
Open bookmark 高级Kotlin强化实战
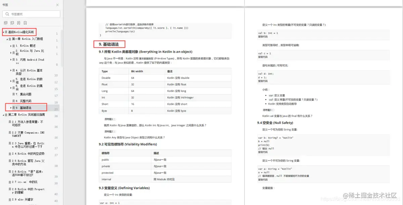point(21,32)
